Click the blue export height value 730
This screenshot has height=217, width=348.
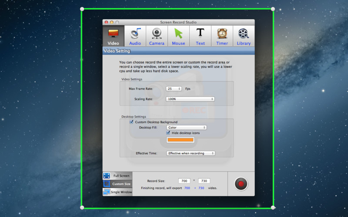click(x=201, y=188)
